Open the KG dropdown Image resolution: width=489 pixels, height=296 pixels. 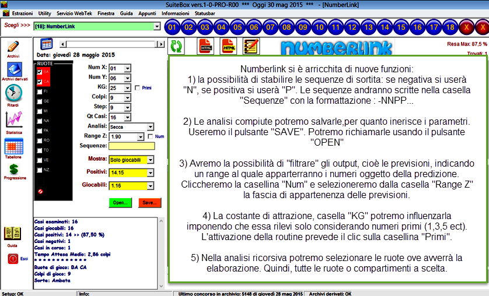[128, 88]
